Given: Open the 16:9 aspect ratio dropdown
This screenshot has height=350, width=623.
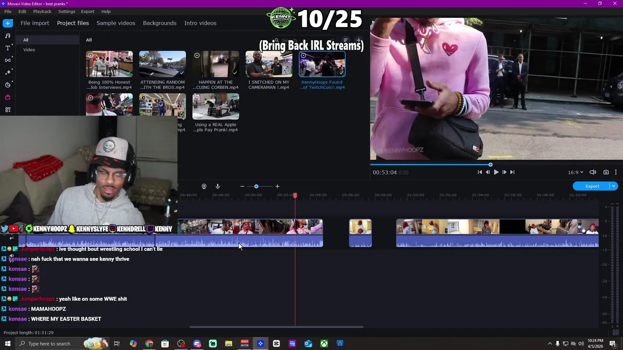Looking at the screenshot, I should [x=575, y=172].
